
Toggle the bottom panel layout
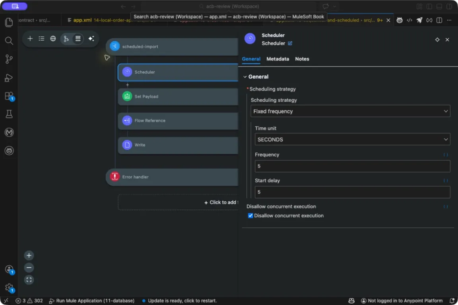click(439, 6)
